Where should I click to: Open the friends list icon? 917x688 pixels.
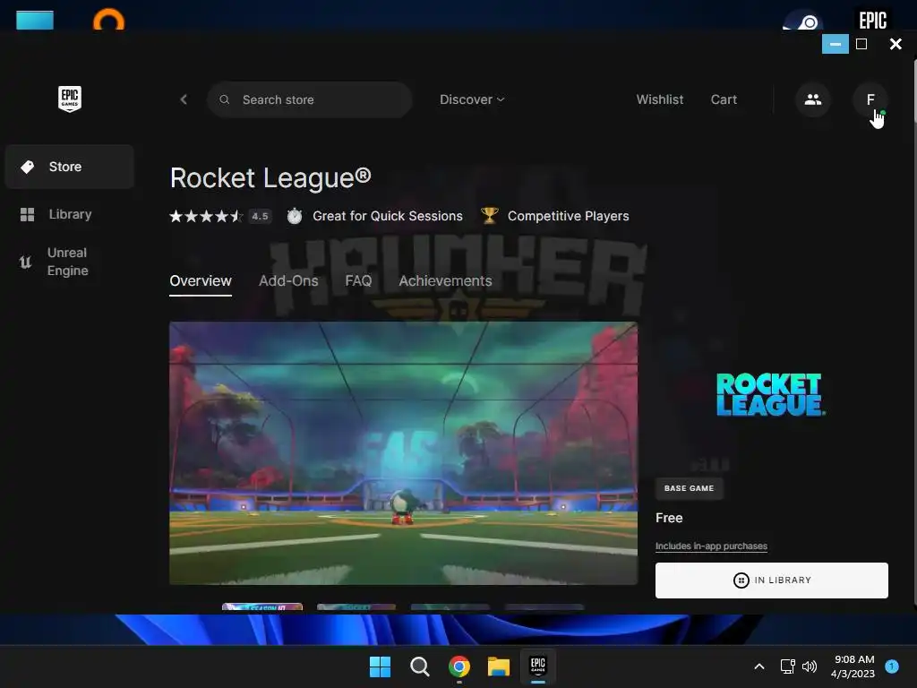pos(812,99)
